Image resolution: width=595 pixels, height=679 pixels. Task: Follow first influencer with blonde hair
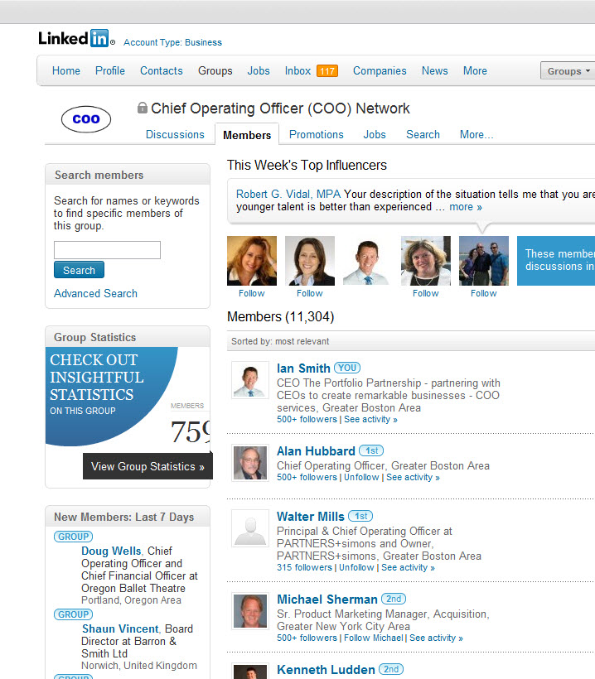pyautogui.click(x=251, y=293)
